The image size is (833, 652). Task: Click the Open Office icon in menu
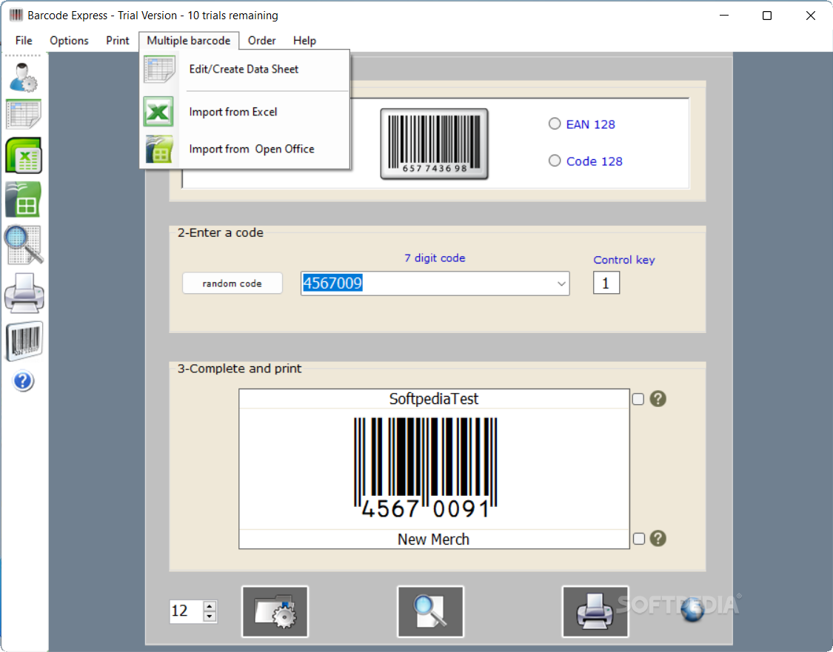(x=159, y=149)
